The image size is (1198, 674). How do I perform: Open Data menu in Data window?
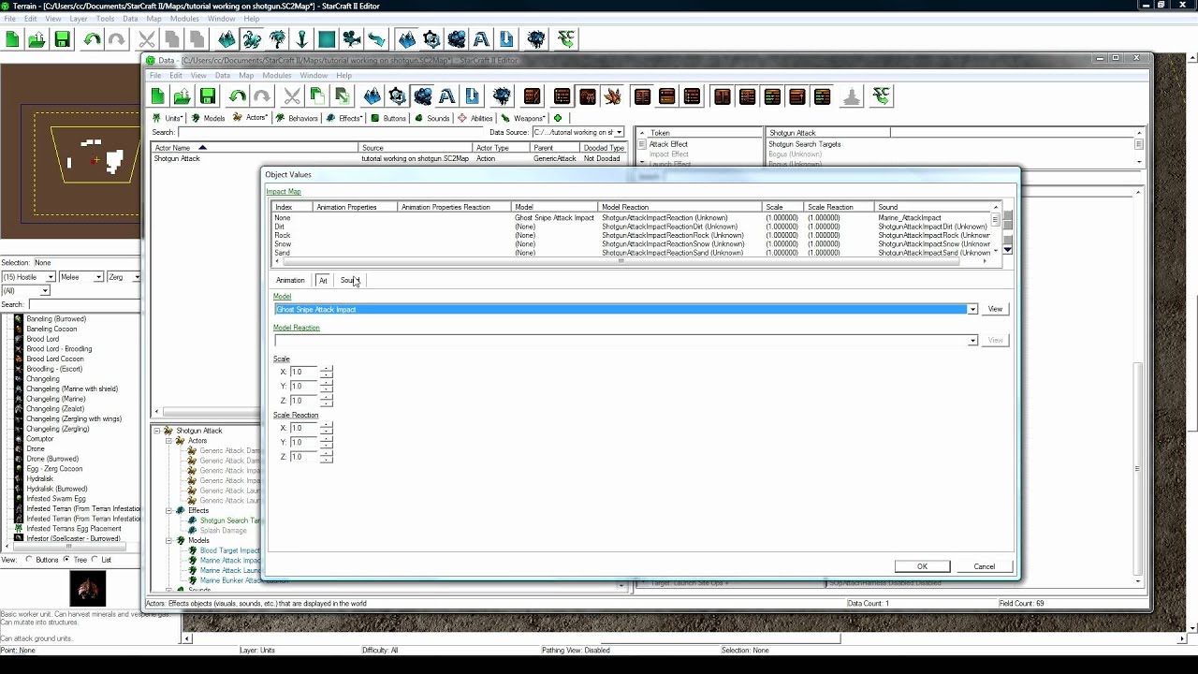click(223, 75)
